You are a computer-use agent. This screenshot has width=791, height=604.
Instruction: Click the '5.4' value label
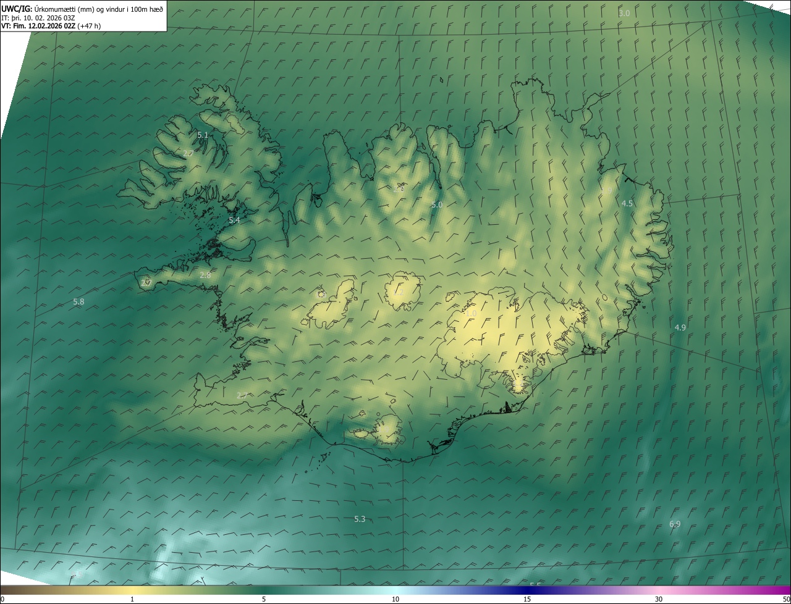(234, 220)
